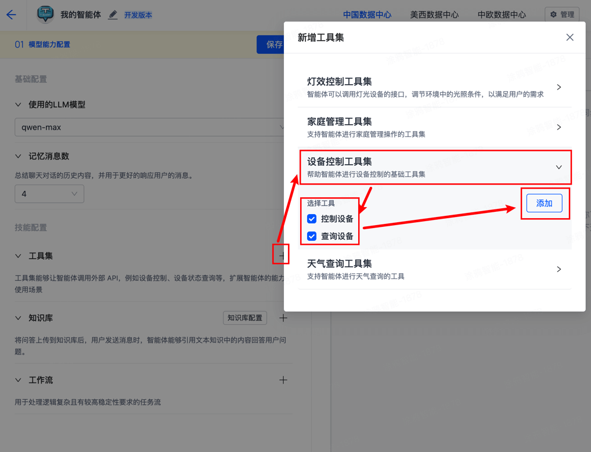The image size is (591, 452).
Task: Click 灯效控制工具集 description text
Action: coord(425,95)
